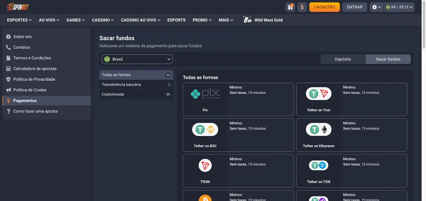The height and width of the screenshot is (201, 426).
Task: Filter by Todas as formas
Action: (x=136, y=75)
